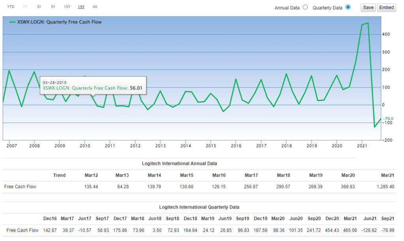Click the Mar12 annual column header
404x241 pixels.
(x=91, y=176)
